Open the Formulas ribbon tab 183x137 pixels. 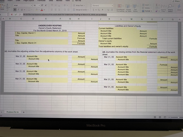pyautogui.click(x=41, y=1)
